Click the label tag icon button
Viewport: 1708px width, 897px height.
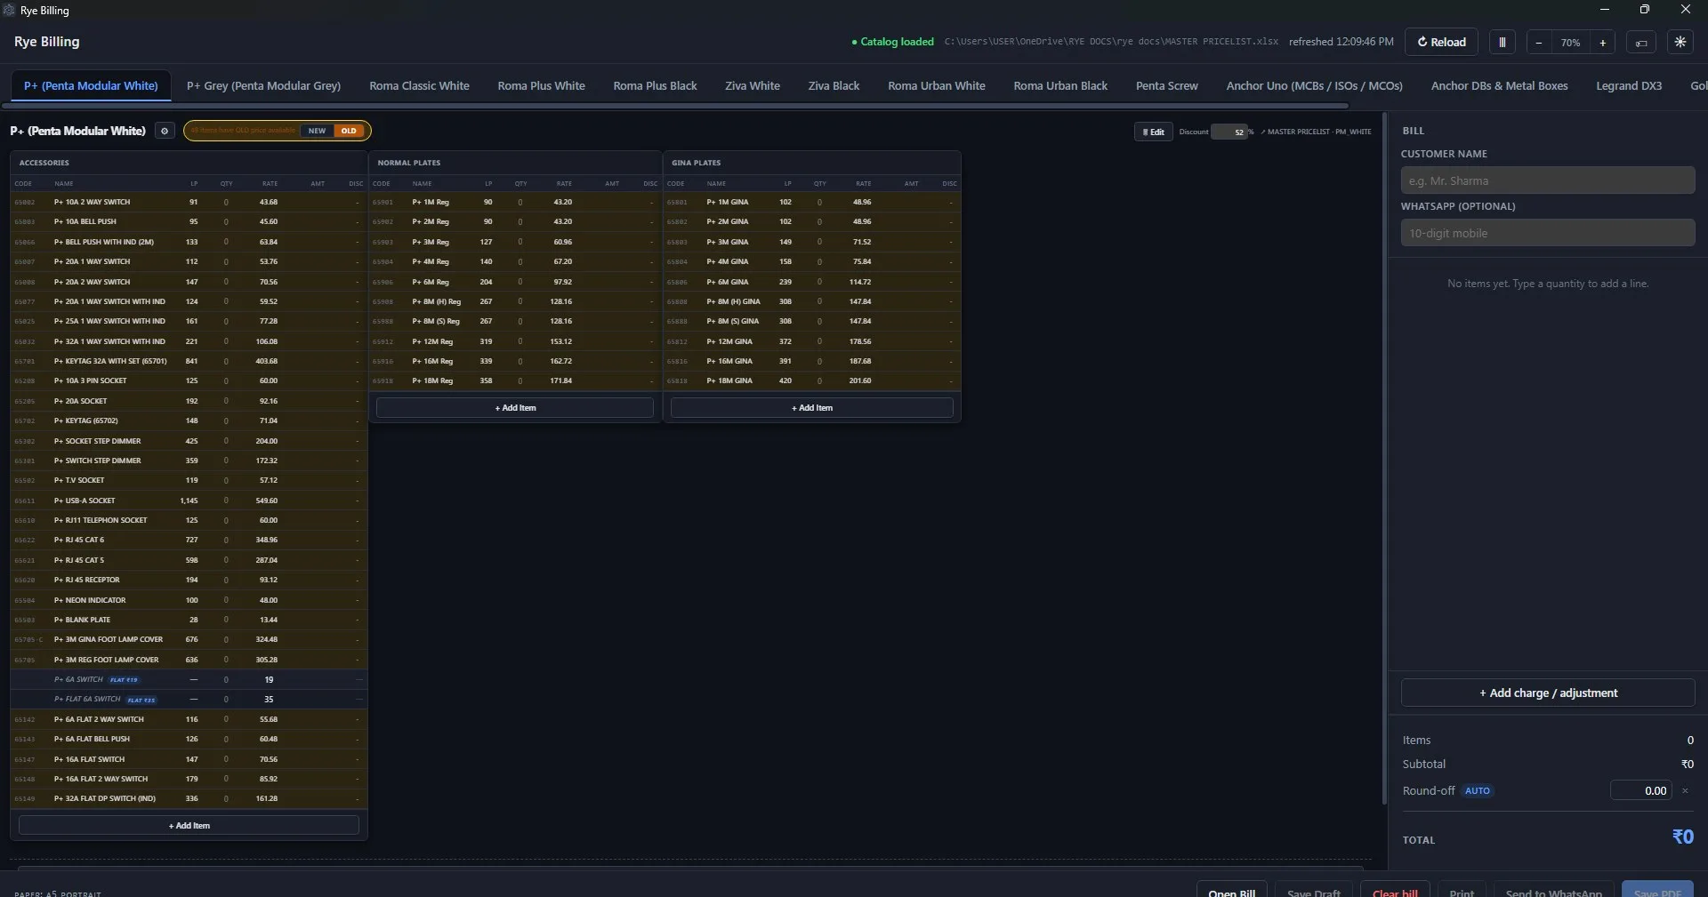click(x=1641, y=42)
